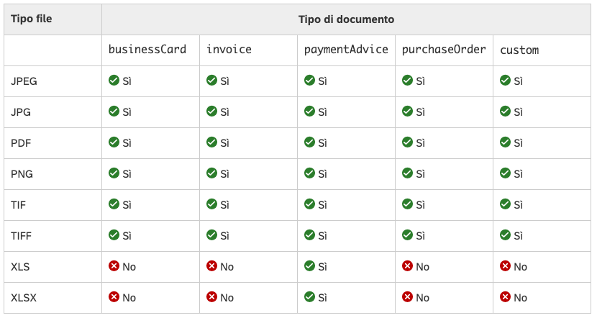Click the custom column heading
The height and width of the screenshot is (318, 597).
pyautogui.click(x=519, y=50)
